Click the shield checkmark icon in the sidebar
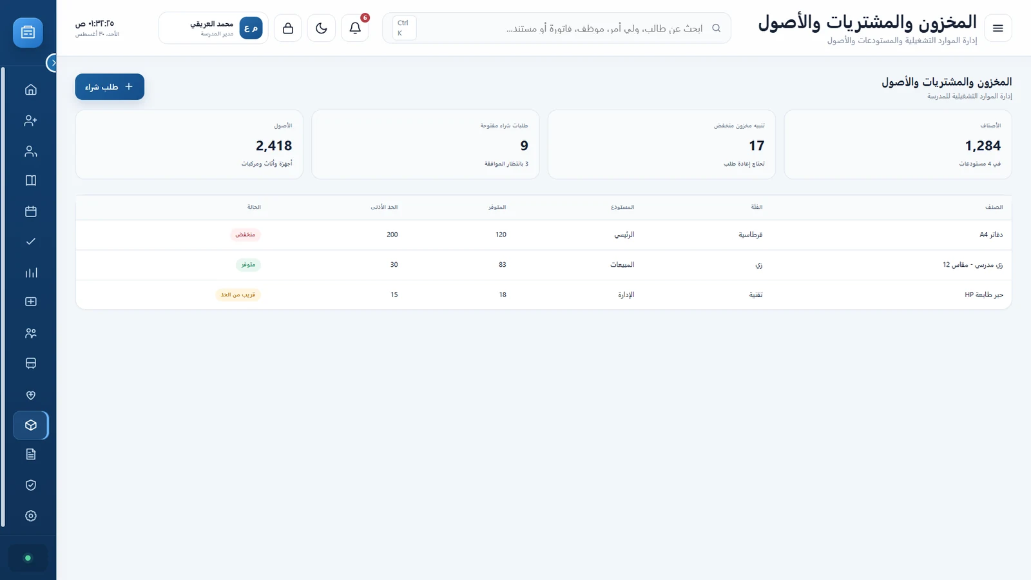This screenshot has height=580, width=1031. (30, 485)
